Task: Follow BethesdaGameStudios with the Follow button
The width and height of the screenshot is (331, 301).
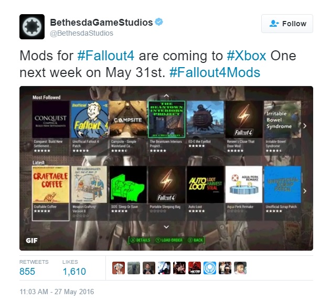Action: [x=287, y=24]
